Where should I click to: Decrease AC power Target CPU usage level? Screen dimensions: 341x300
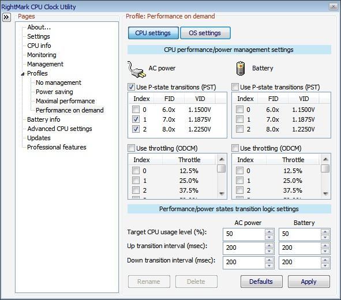(x=269, y=237)
